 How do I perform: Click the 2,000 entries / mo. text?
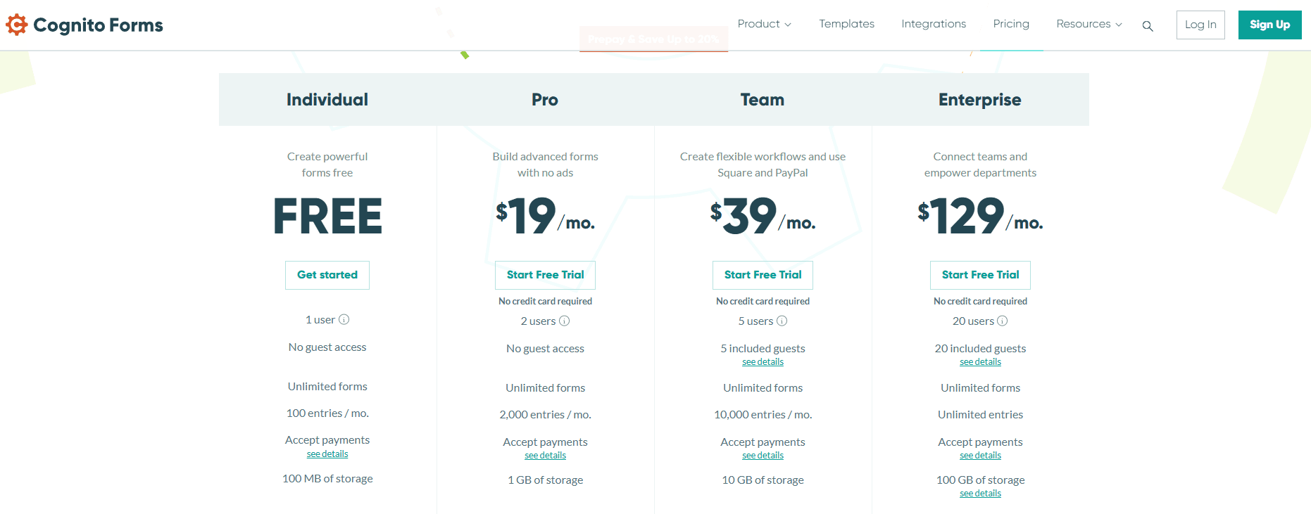tap(546, 415)
